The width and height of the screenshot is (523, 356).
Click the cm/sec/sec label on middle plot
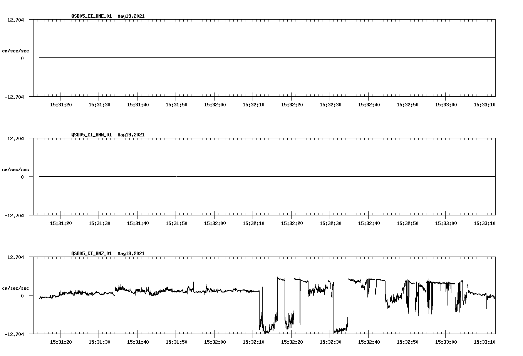(x=15, y=169)
